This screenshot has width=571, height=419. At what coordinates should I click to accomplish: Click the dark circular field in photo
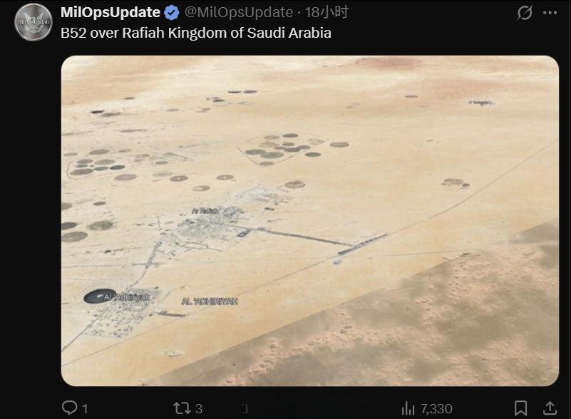pyautogui.click(x=100, y=296)
